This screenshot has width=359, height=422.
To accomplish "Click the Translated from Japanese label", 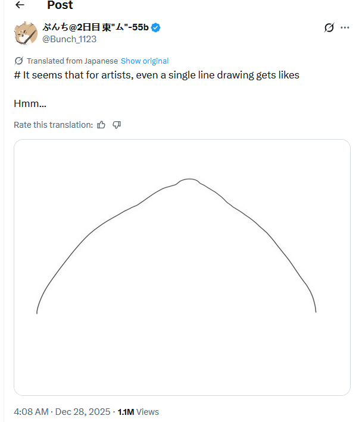I will (x=72, y=61).
